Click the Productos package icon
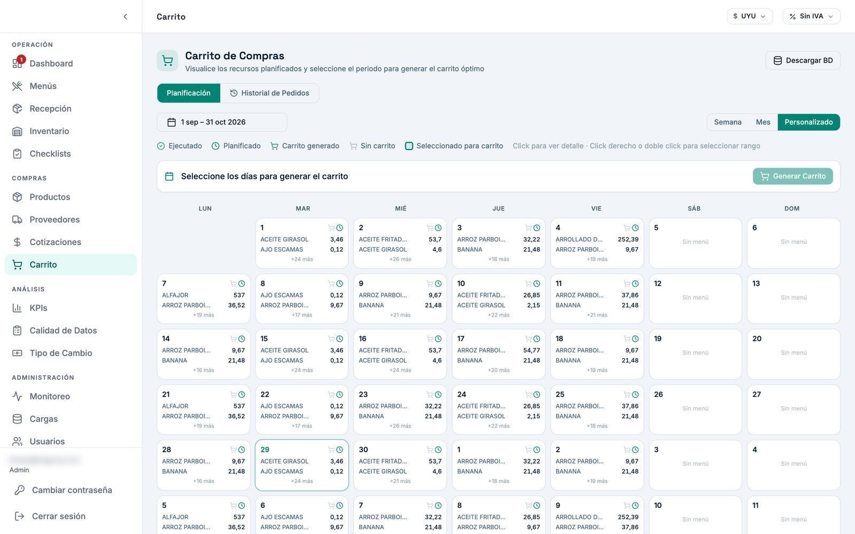855x534 pixels. coord(18,197)
